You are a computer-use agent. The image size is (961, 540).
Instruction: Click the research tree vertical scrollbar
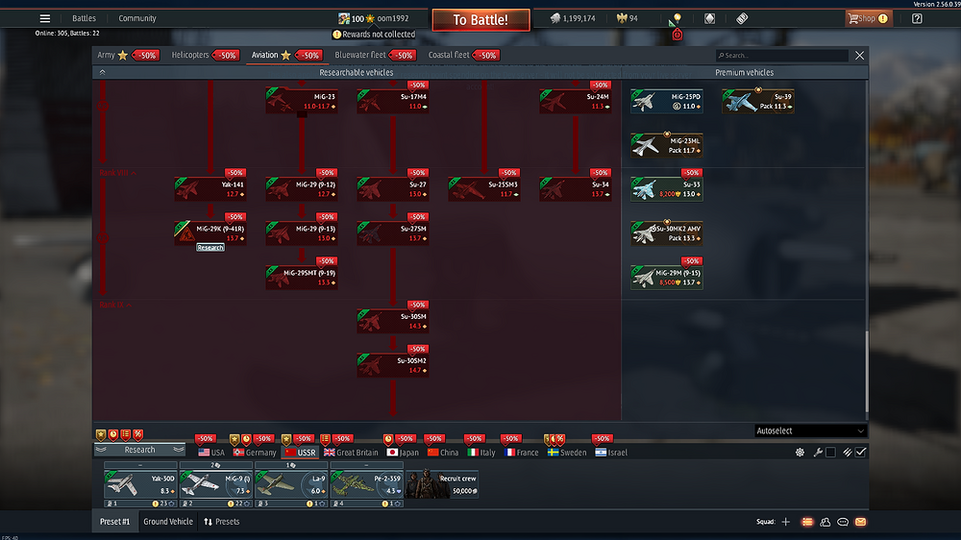pos(867,372)
